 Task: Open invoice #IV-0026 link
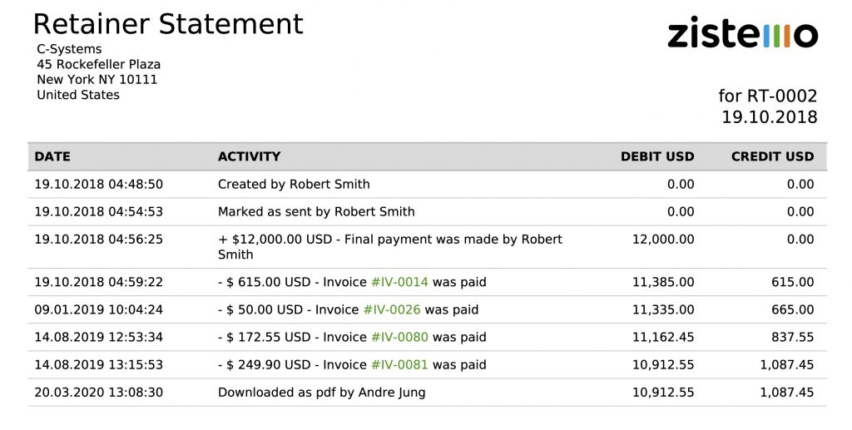391,309
